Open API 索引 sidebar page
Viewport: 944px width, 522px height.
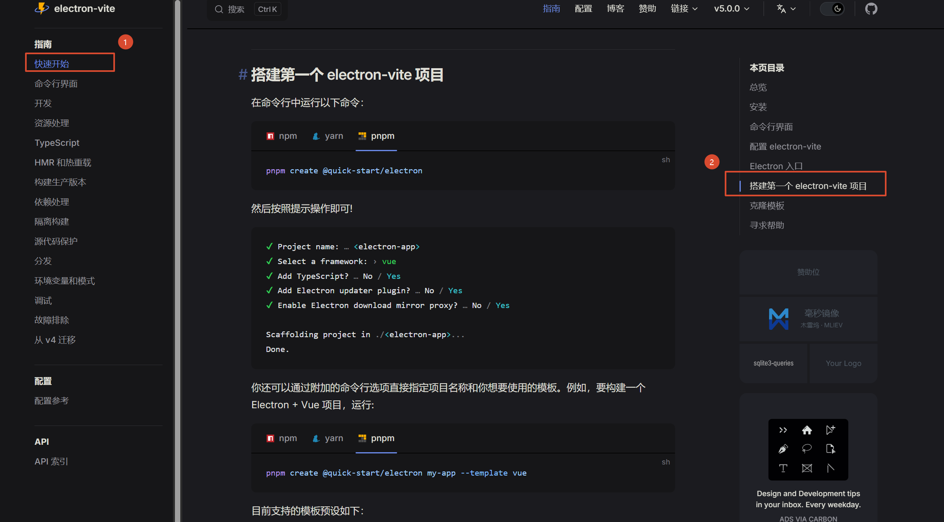coord(51,462)
